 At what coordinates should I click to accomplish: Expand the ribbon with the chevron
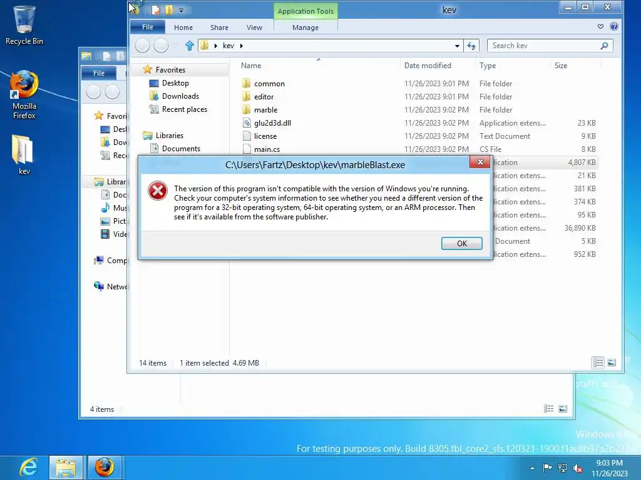pyautogui.click(x=600, y=26)
